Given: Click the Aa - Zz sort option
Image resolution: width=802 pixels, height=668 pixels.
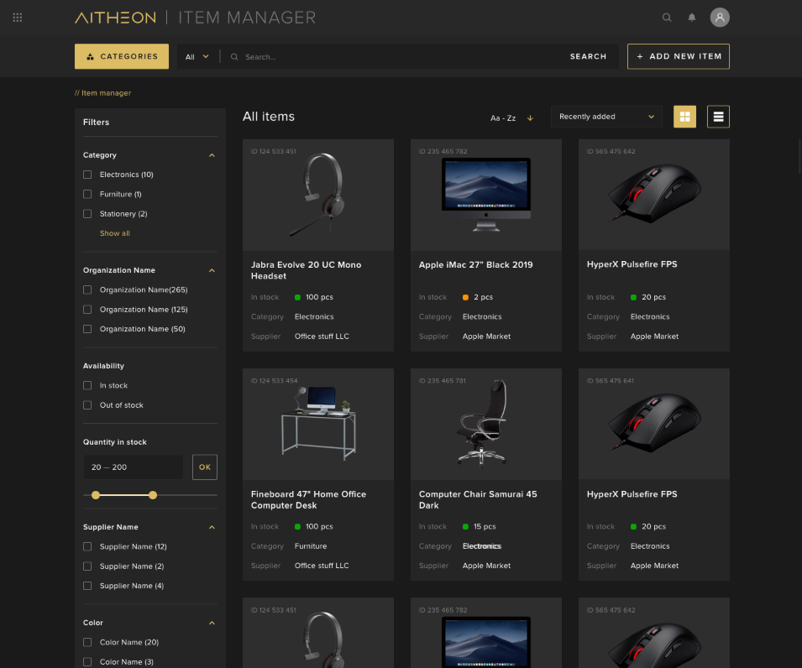Looking at the screenshot, I should 503,118.
